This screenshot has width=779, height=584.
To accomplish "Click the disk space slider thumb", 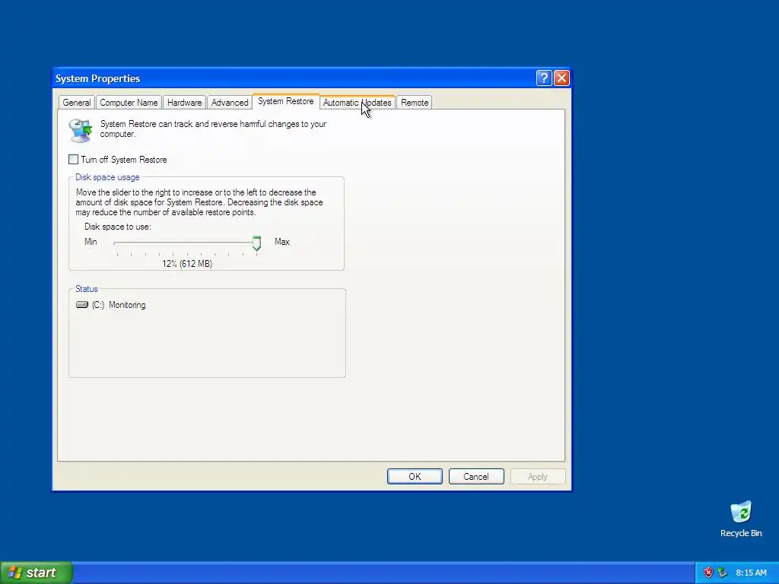I will click(x=256, y=243).
